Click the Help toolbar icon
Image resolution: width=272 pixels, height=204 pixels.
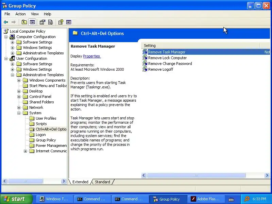[61, 22]
